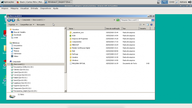Viewport: 192px width, 108px height.
Task: Expand breadcrumb arrow after Disco Local (C:)
Action: click(45, 20)
